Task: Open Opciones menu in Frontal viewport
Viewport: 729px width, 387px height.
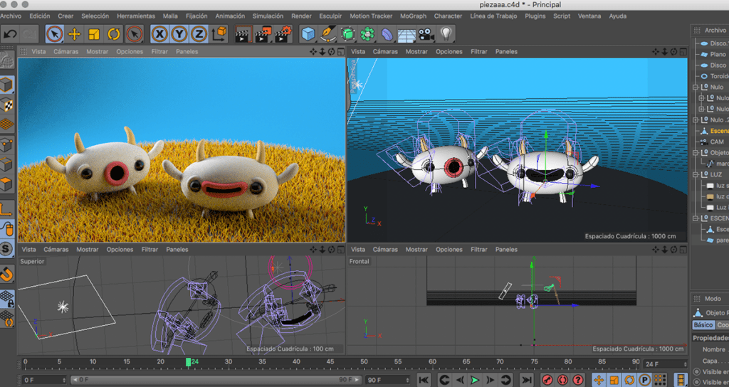Action: pyautogui.click(x=449, y=250)
